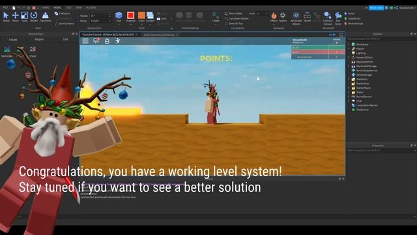Switch to the HOME ribbon tab

point(46,8)
